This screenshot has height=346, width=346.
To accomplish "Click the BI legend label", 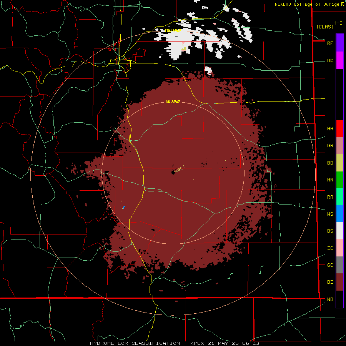I will coord(330,282).
